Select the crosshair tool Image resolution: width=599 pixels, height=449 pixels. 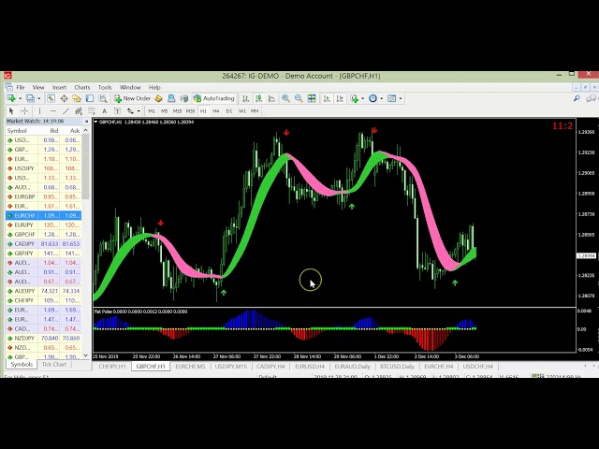coord(24,110)
